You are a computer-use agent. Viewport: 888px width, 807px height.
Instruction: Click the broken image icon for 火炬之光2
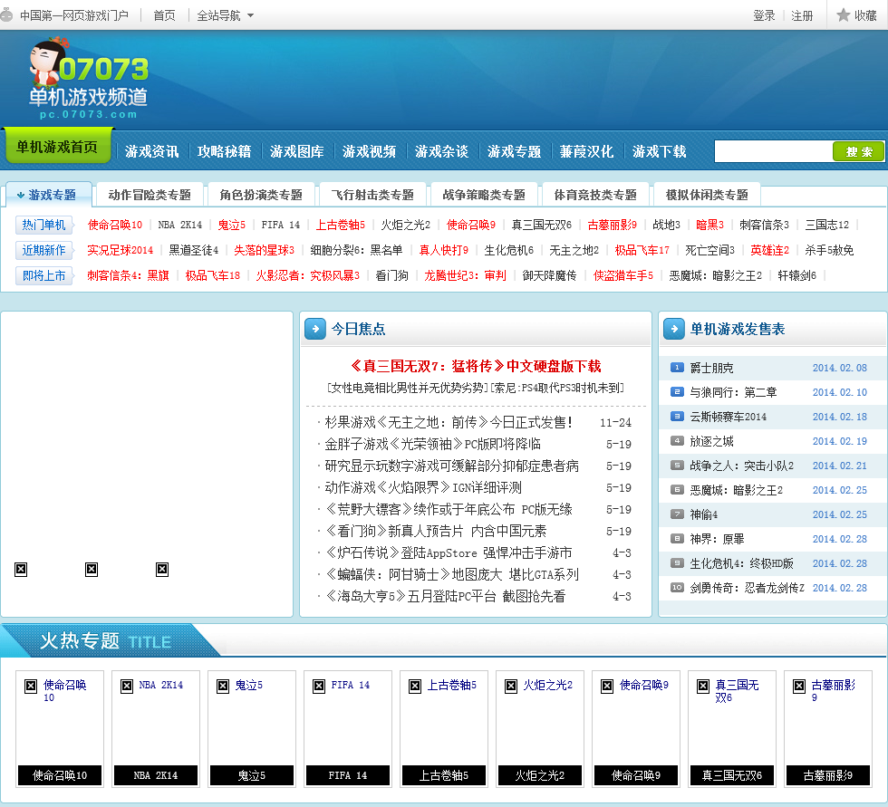[511, 686]
